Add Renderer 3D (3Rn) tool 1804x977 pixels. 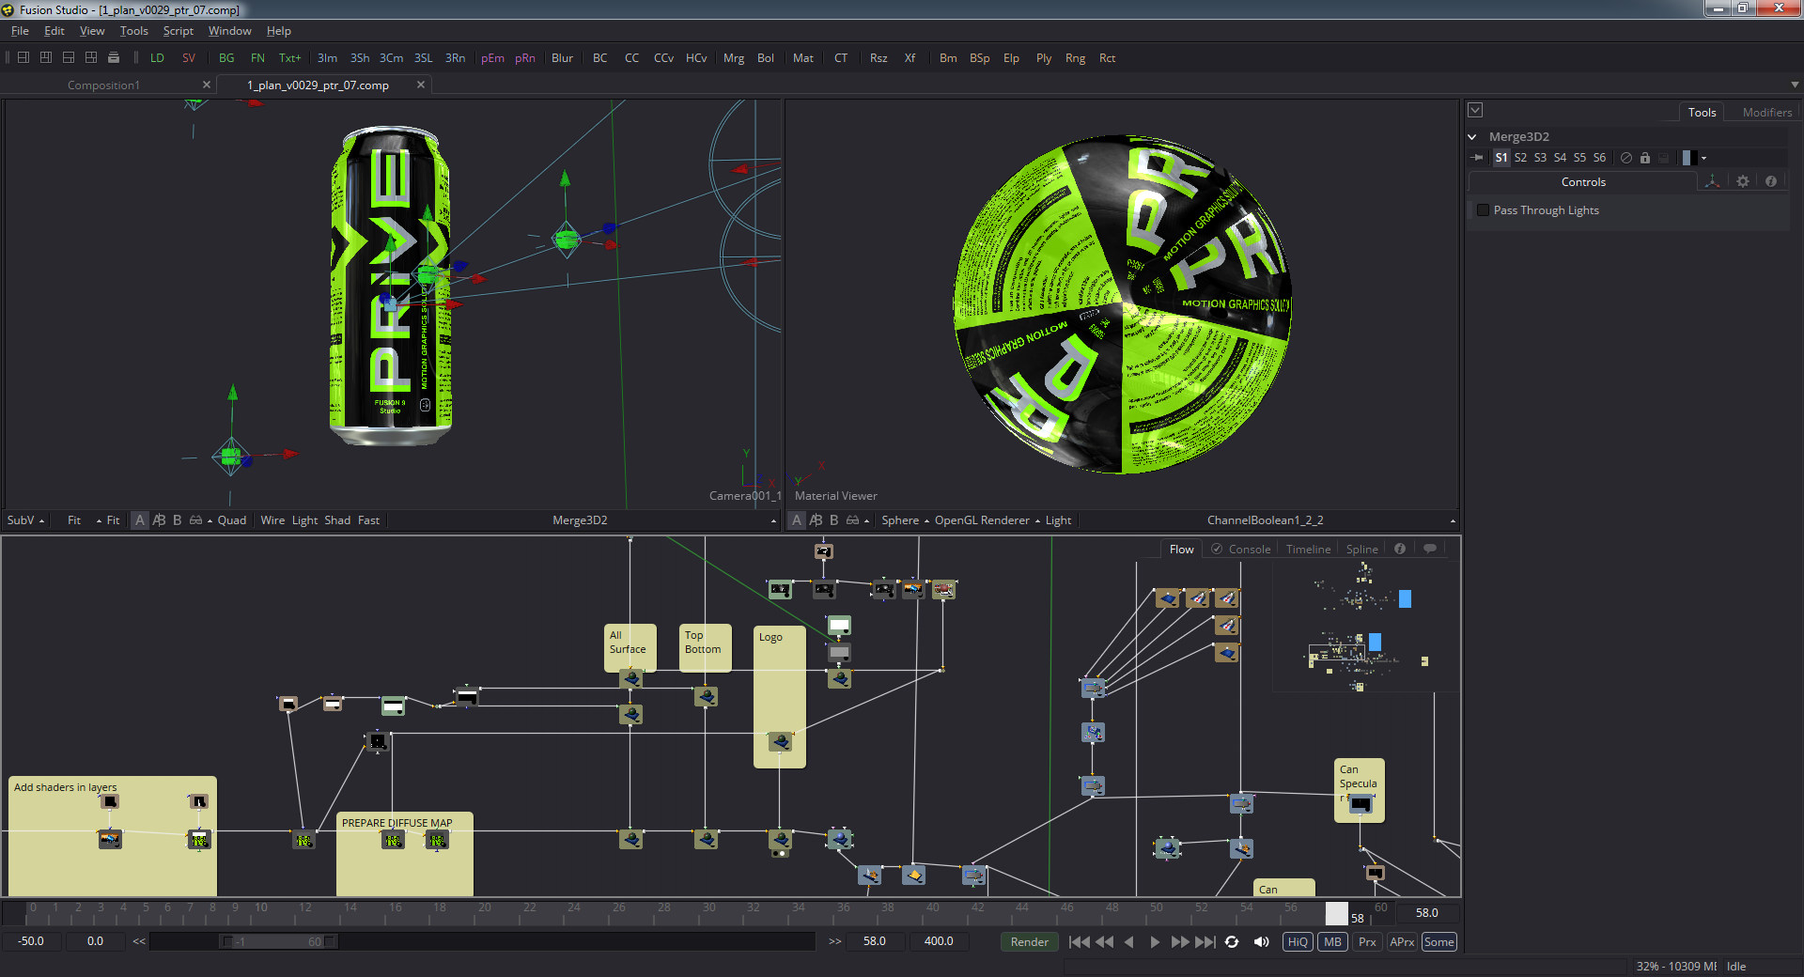click(455, 58)
